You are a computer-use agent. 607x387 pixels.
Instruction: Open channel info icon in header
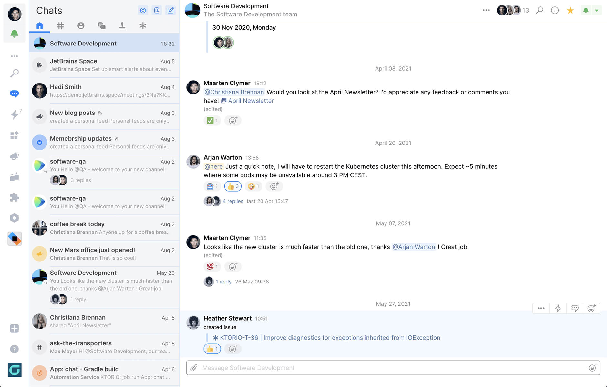click(555, 10)
